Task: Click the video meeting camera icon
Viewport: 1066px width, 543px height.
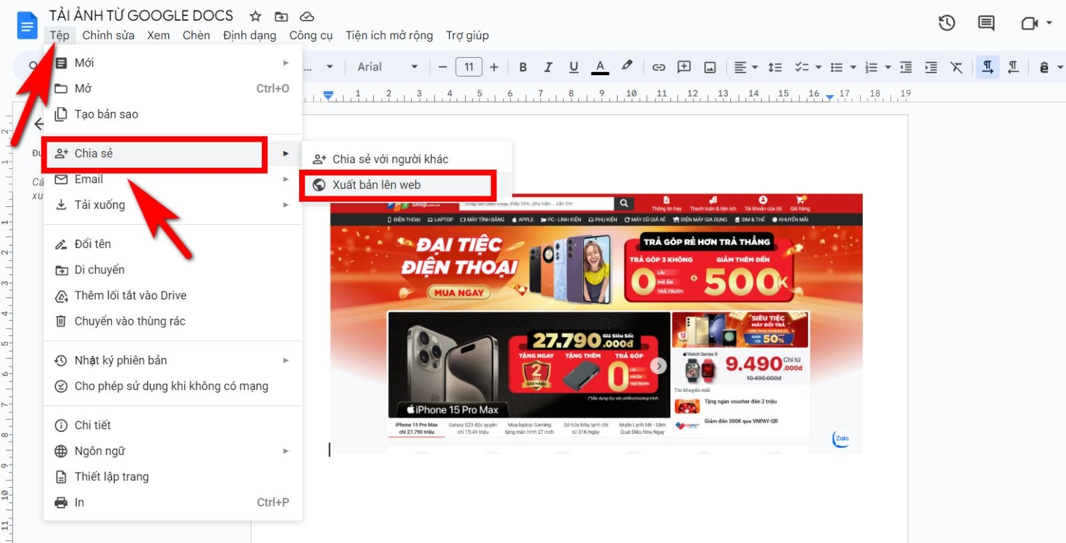Action: 1029,23
